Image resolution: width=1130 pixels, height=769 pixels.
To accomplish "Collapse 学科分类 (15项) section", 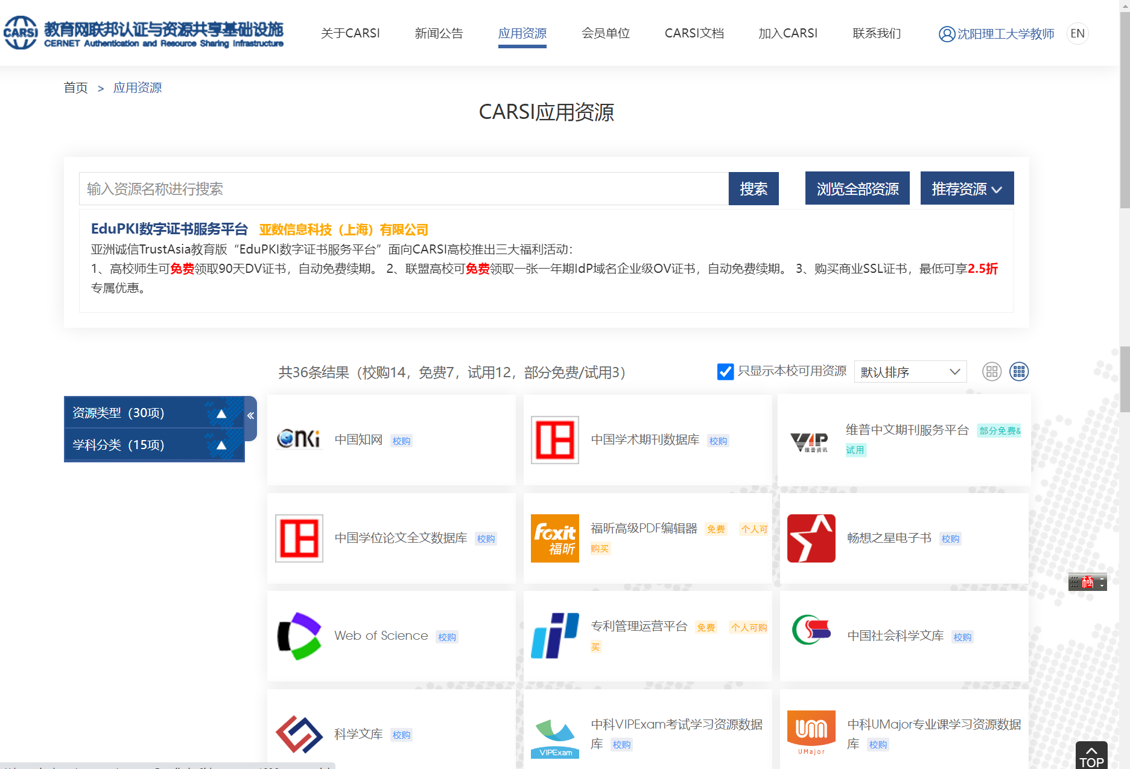I will [154, 445].
